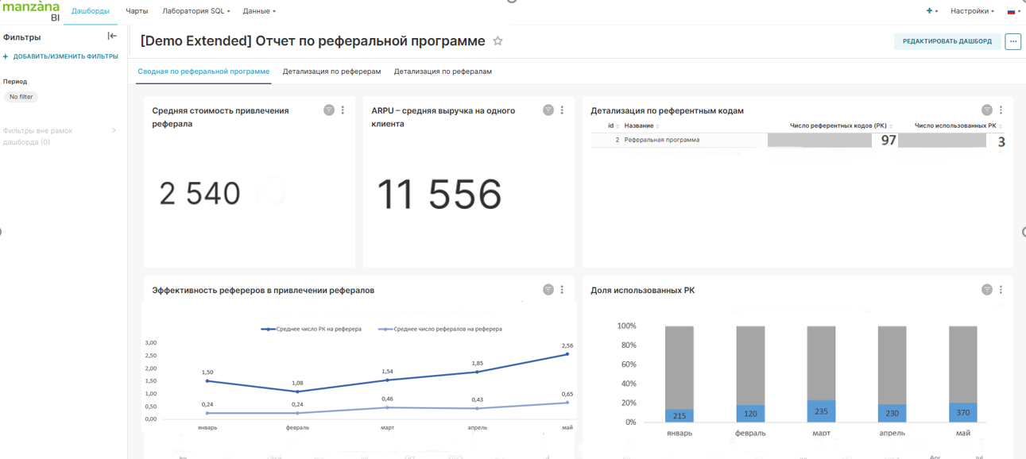Open kebab menu of Доля использованных РК chart

(1001, 290)
